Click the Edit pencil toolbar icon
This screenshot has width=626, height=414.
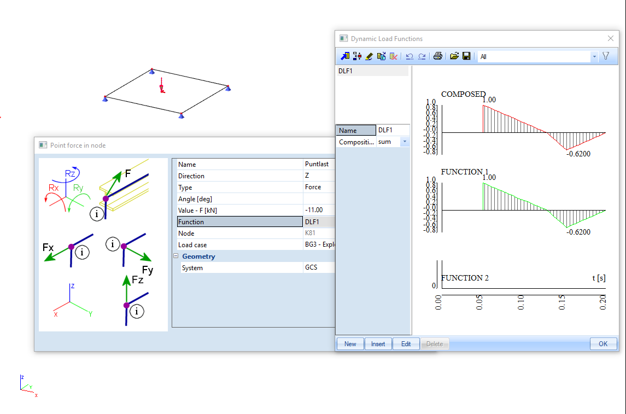click(369, 56)
